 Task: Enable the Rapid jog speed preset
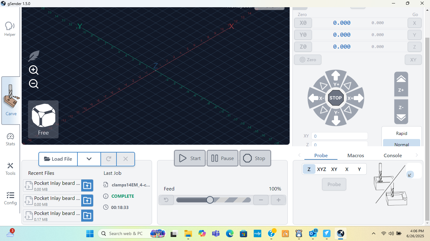[401, 133]
